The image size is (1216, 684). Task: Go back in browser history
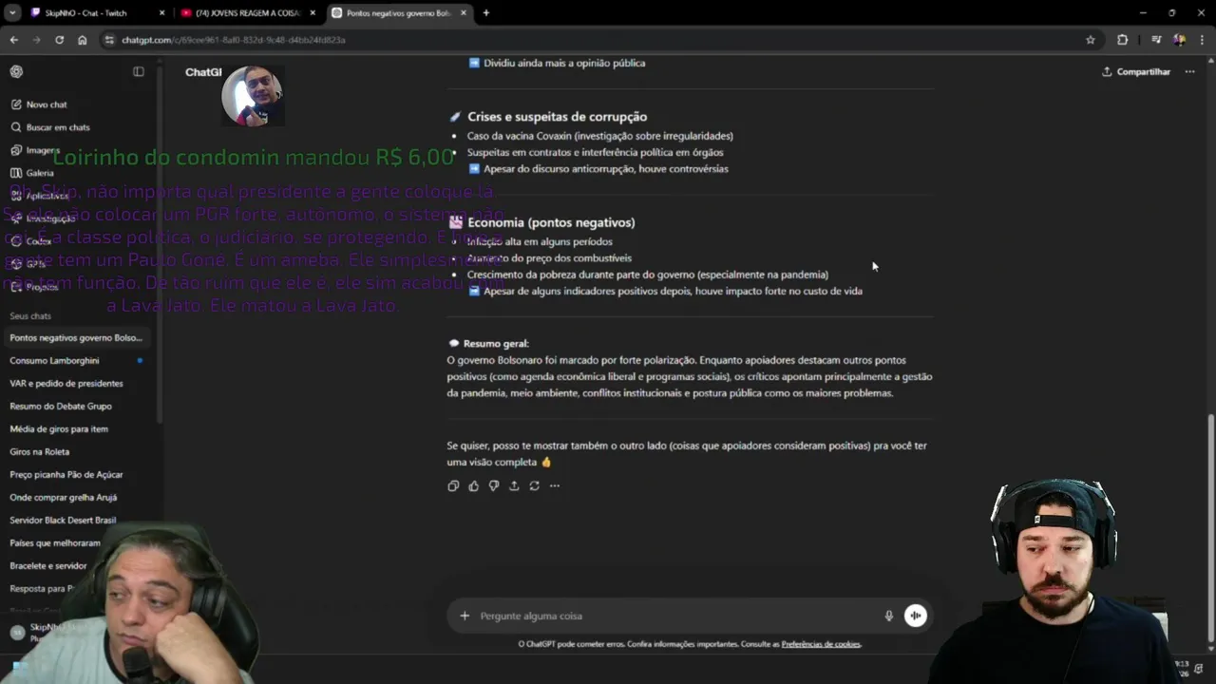point(13,40)
